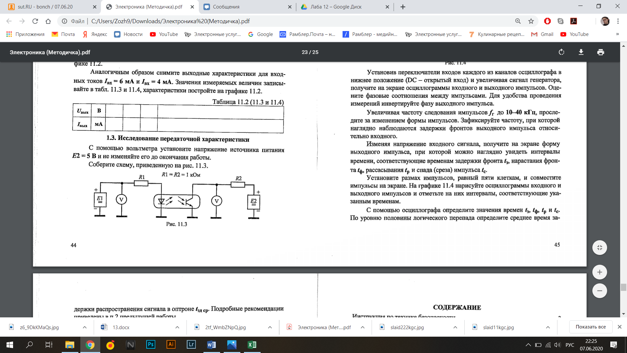627x353 pixels.
Task: Click the address bar URL
Action: pos(170,21)
